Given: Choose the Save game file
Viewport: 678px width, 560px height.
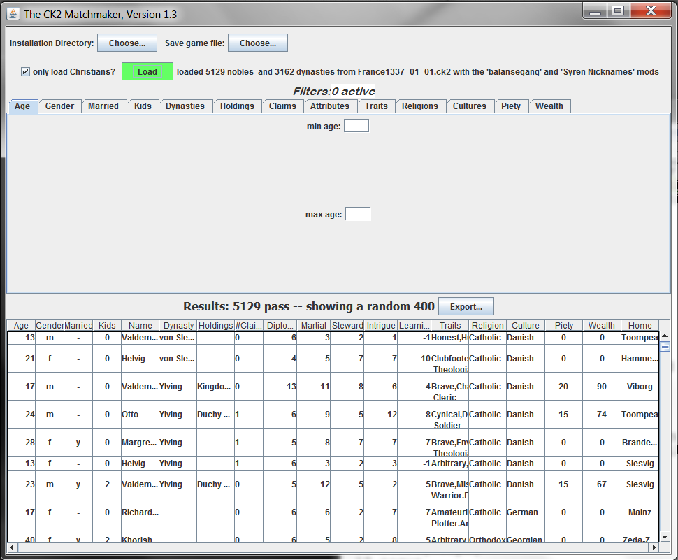Looking at the screenshot, I should pyautogui.click(x=258, y=43).
